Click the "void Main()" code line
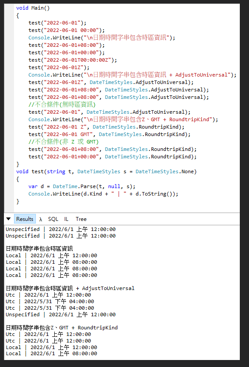Image resolution: width=249 pixels, height=367 pixels. [x=33, y=8]
